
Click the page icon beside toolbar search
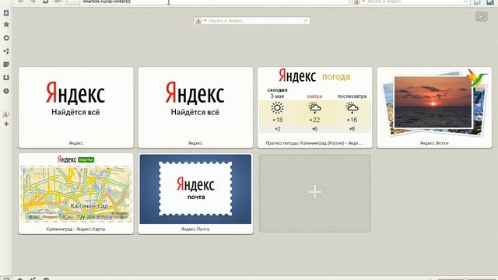(477, 2)
